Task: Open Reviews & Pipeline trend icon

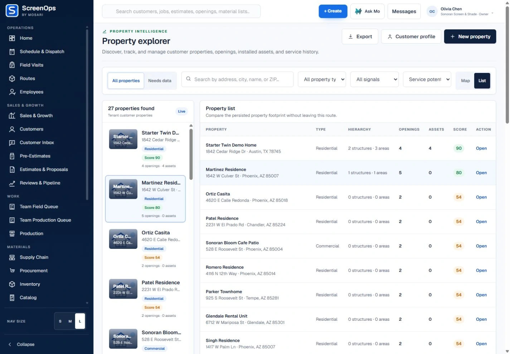Action: (x=12, y=183)
